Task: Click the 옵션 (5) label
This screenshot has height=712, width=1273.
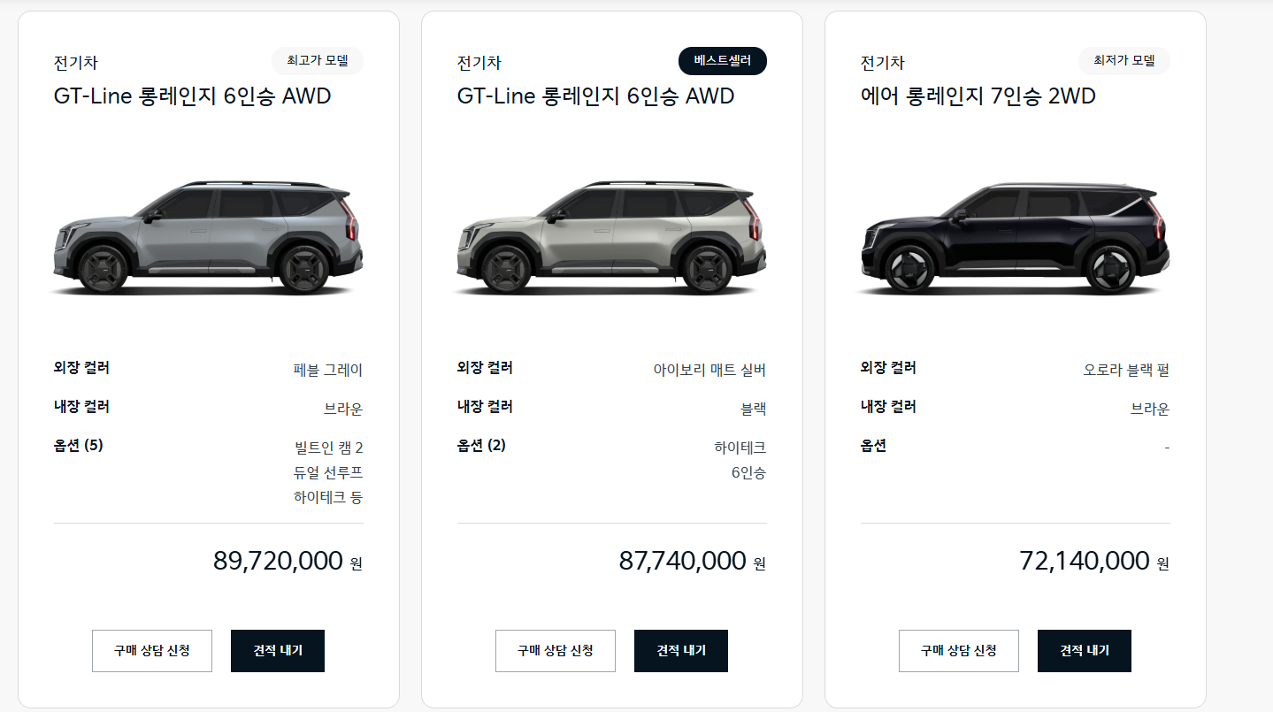Action: (79, 446)
